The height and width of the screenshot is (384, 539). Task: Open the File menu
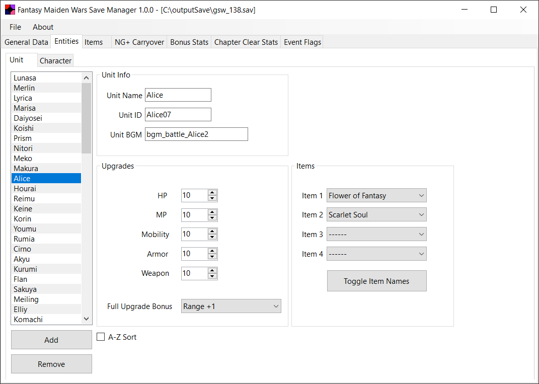(15, 27)
